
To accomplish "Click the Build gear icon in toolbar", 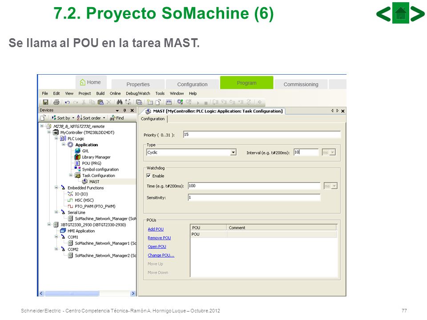I will 180,102.
